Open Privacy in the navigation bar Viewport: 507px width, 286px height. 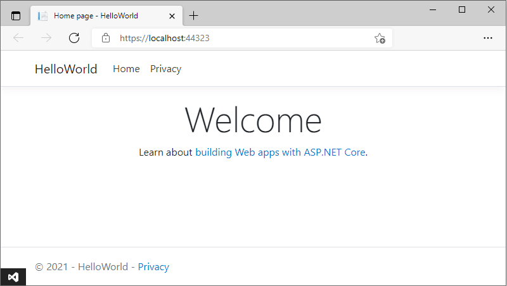pyautogui.click(x=165, y=69)
